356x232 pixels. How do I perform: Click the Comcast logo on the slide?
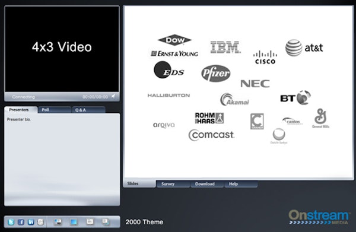(211, 135)
